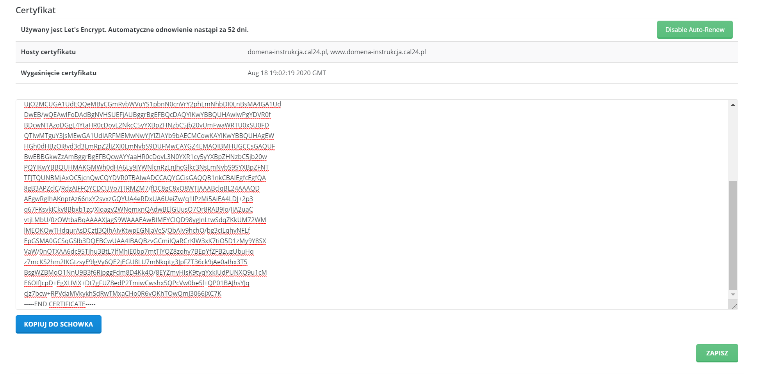Click certificate line starting with 'vtjLMbU/0zOWtbaBq'
Screen dimensions: 759x378
145,220
